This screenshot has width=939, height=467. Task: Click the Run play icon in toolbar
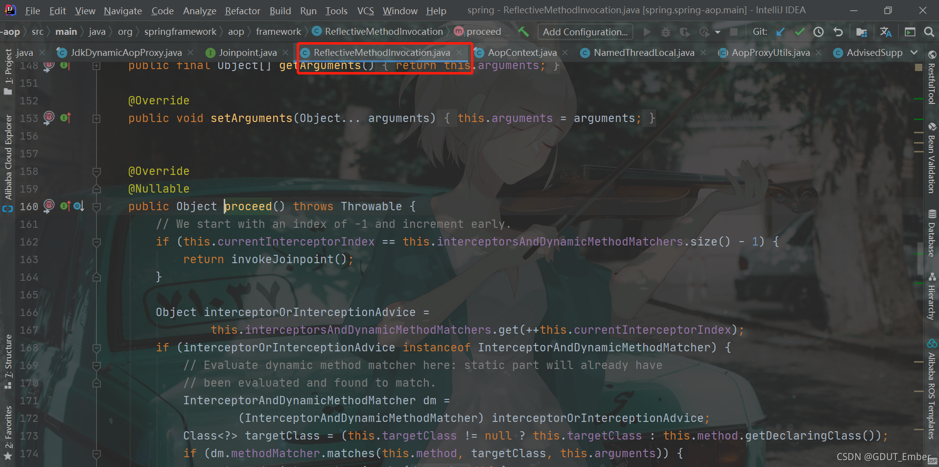(647, 32)
